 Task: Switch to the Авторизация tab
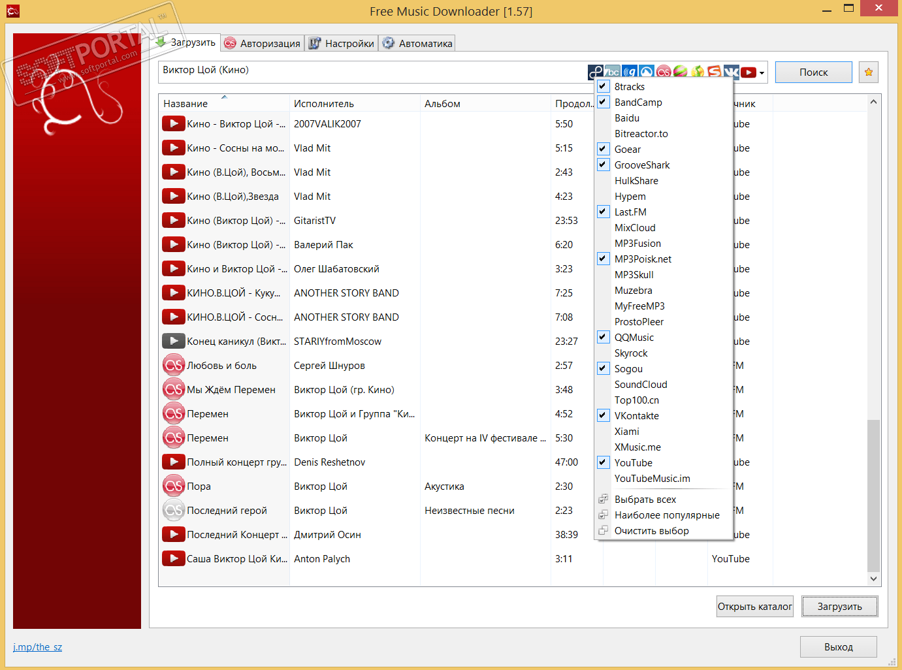(x=262, y=43)
